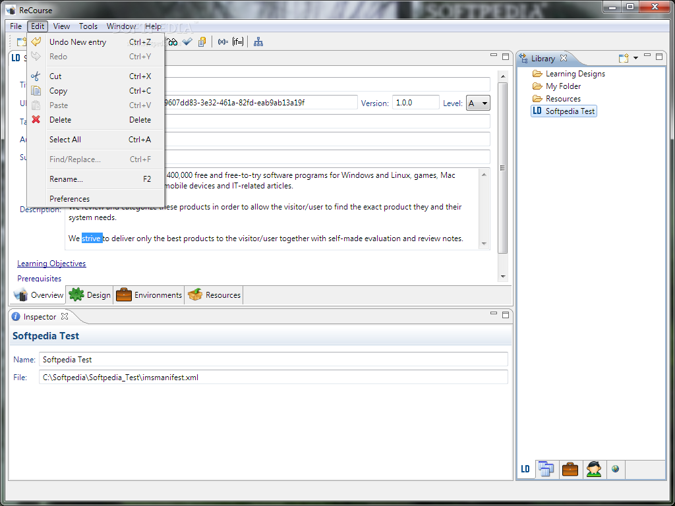Viewport: 675px width, 506px height.
Task: Maximize the Inspector panel
Action: [506, 315]
